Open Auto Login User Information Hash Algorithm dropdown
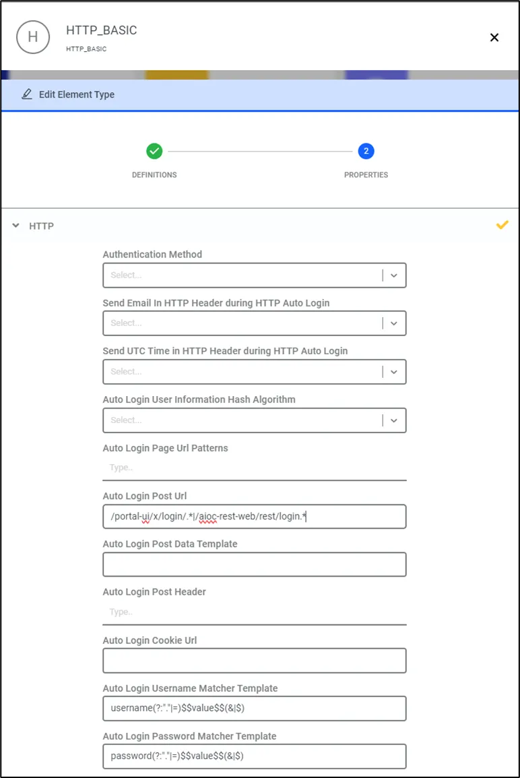The image size is (520, 778). point(255,420)
